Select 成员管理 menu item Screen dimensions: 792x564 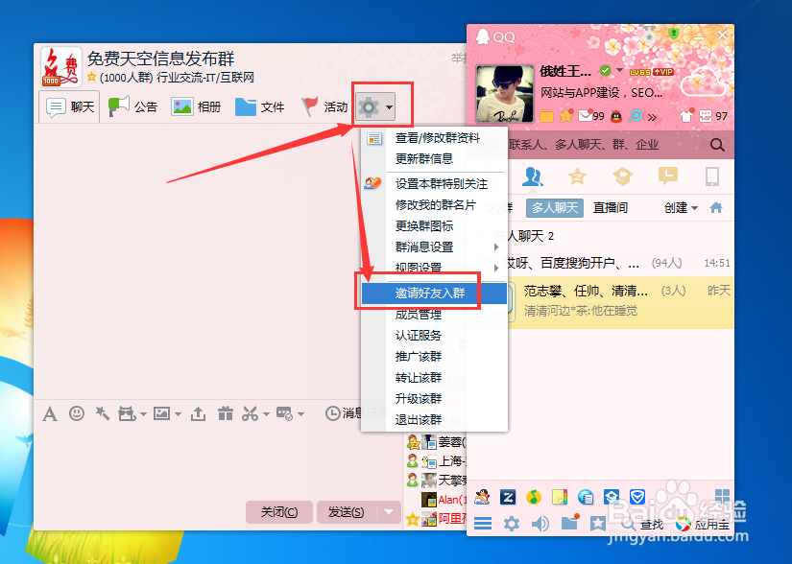[x=434, y=315]
